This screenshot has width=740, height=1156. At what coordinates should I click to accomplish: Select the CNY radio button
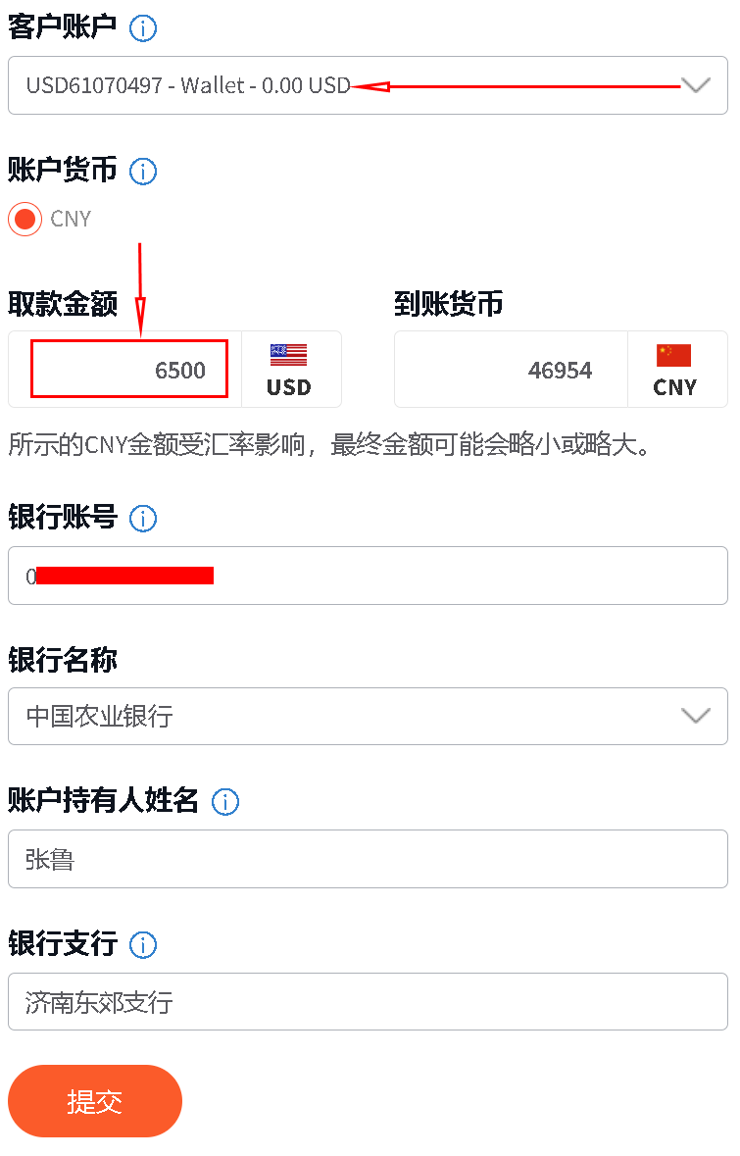[x=25, y=219]
